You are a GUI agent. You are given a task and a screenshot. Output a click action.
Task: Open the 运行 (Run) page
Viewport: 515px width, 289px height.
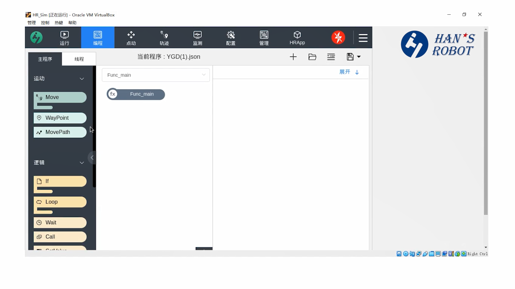pyautogui.click(x=64, y=38)
